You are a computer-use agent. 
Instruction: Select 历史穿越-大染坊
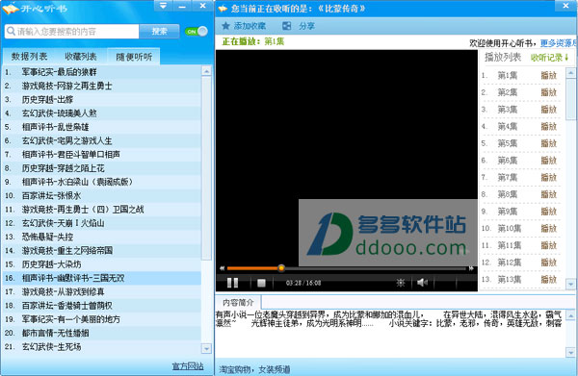(102, 264)
